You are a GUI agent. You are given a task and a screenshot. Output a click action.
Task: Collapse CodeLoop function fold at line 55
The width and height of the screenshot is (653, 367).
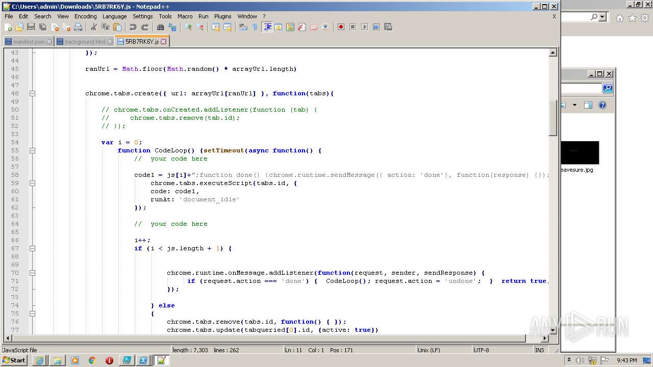[x=32, y=150]
